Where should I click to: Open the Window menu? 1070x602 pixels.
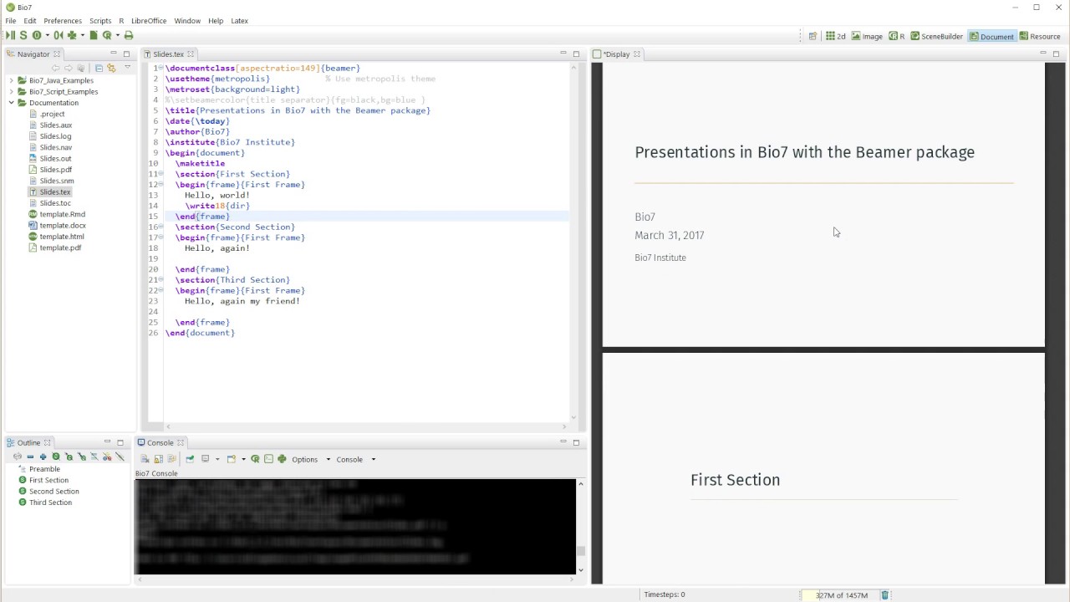pos(187,20)
